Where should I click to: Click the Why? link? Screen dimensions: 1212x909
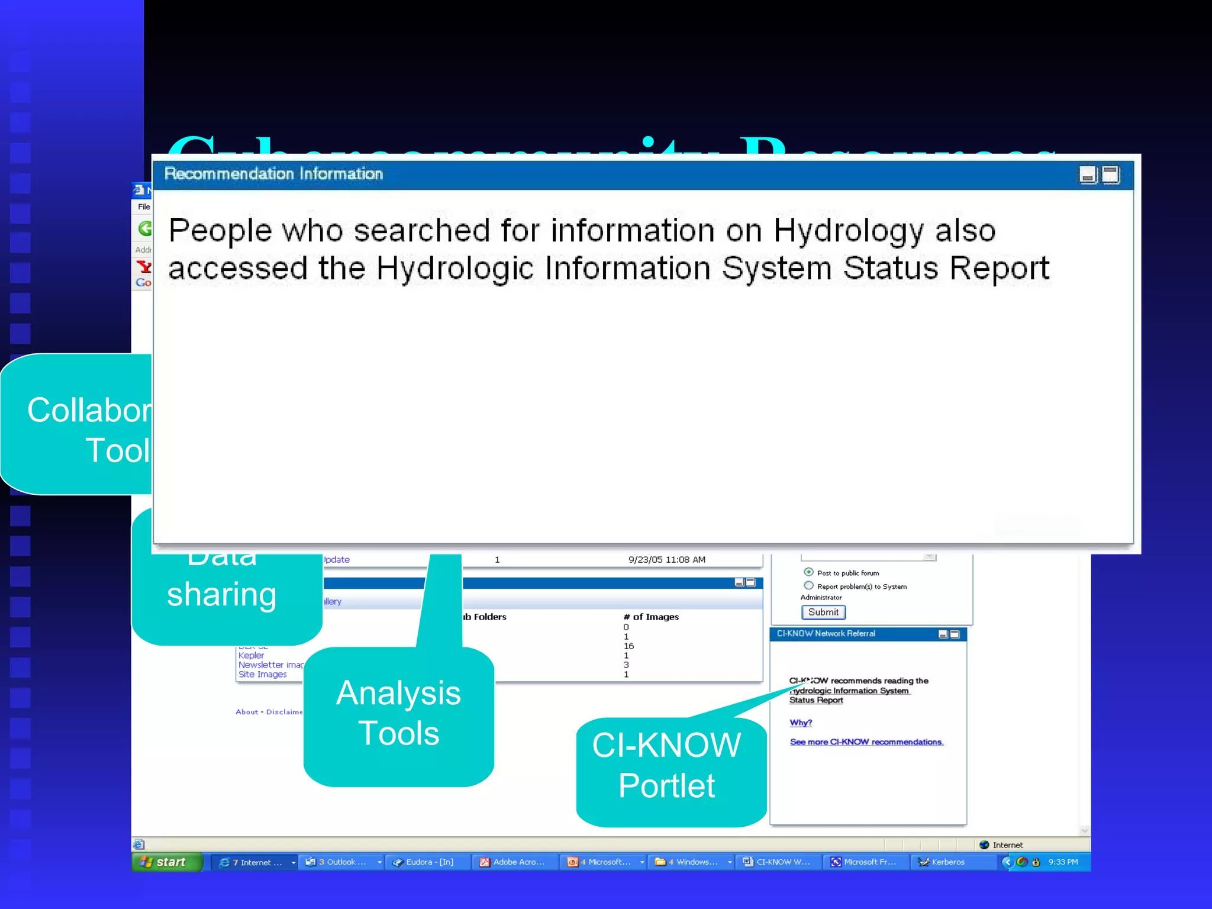coord(801,723)
